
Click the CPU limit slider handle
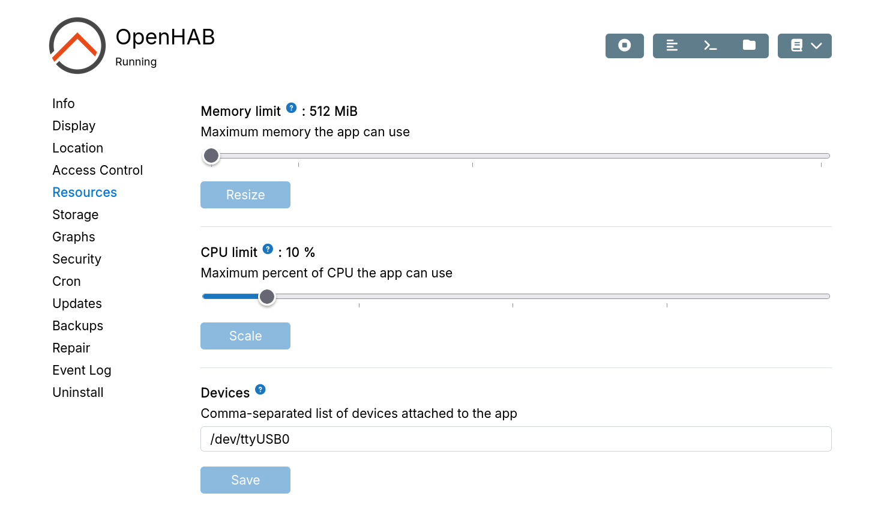(267, 297)
